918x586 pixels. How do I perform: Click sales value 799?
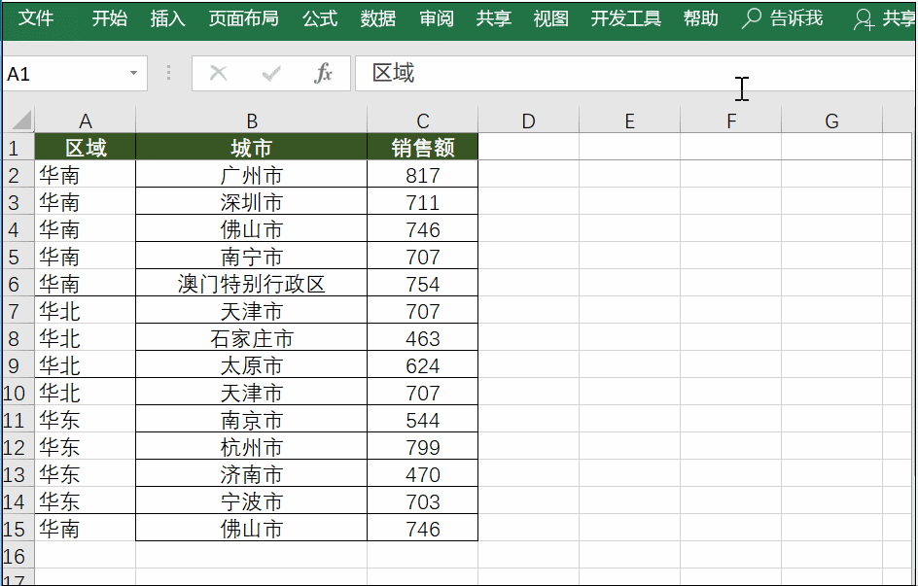click(x=423, y=447)
